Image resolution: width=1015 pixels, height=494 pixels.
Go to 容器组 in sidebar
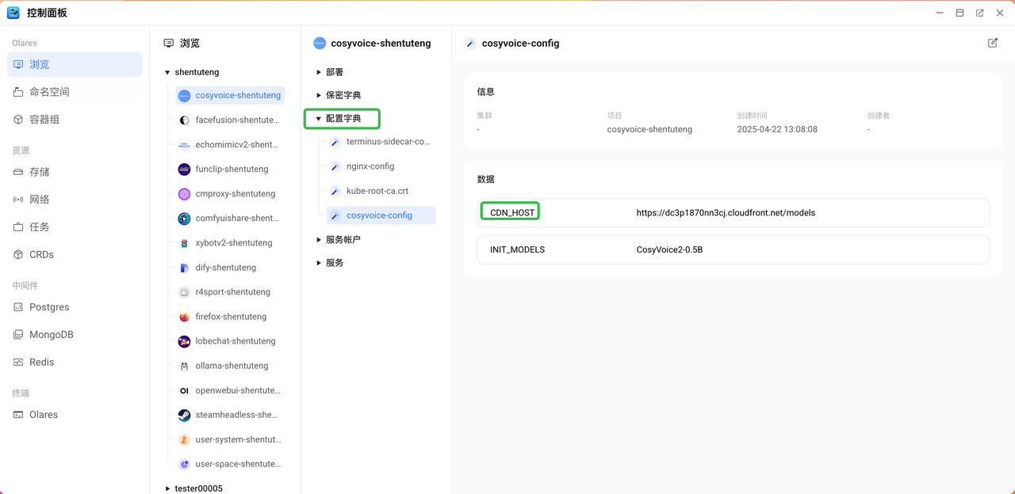[x=44, y=120]
